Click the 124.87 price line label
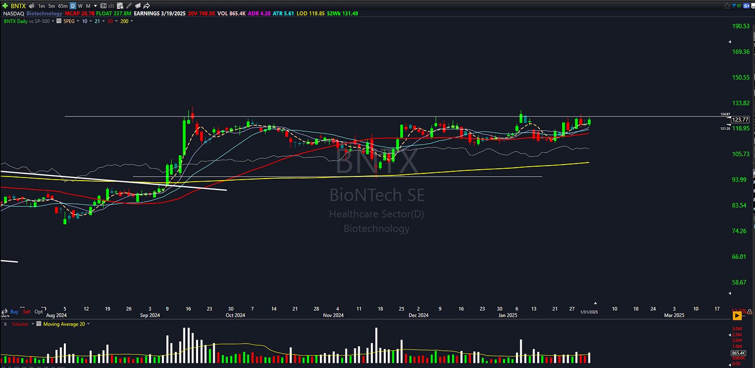755x368 pixels. (725, 114)
